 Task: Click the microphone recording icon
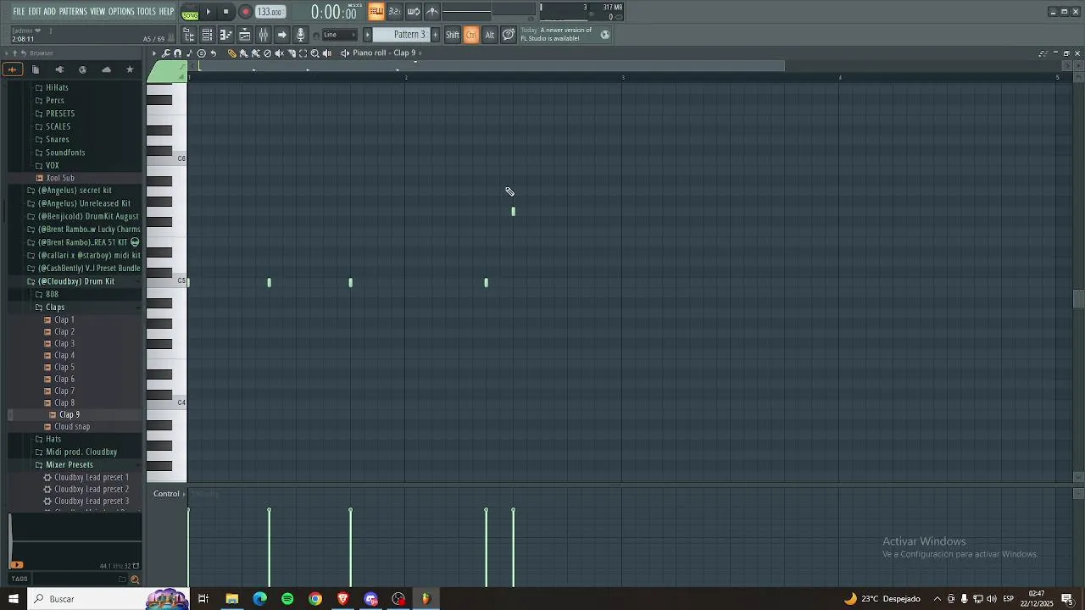[300, 35]
